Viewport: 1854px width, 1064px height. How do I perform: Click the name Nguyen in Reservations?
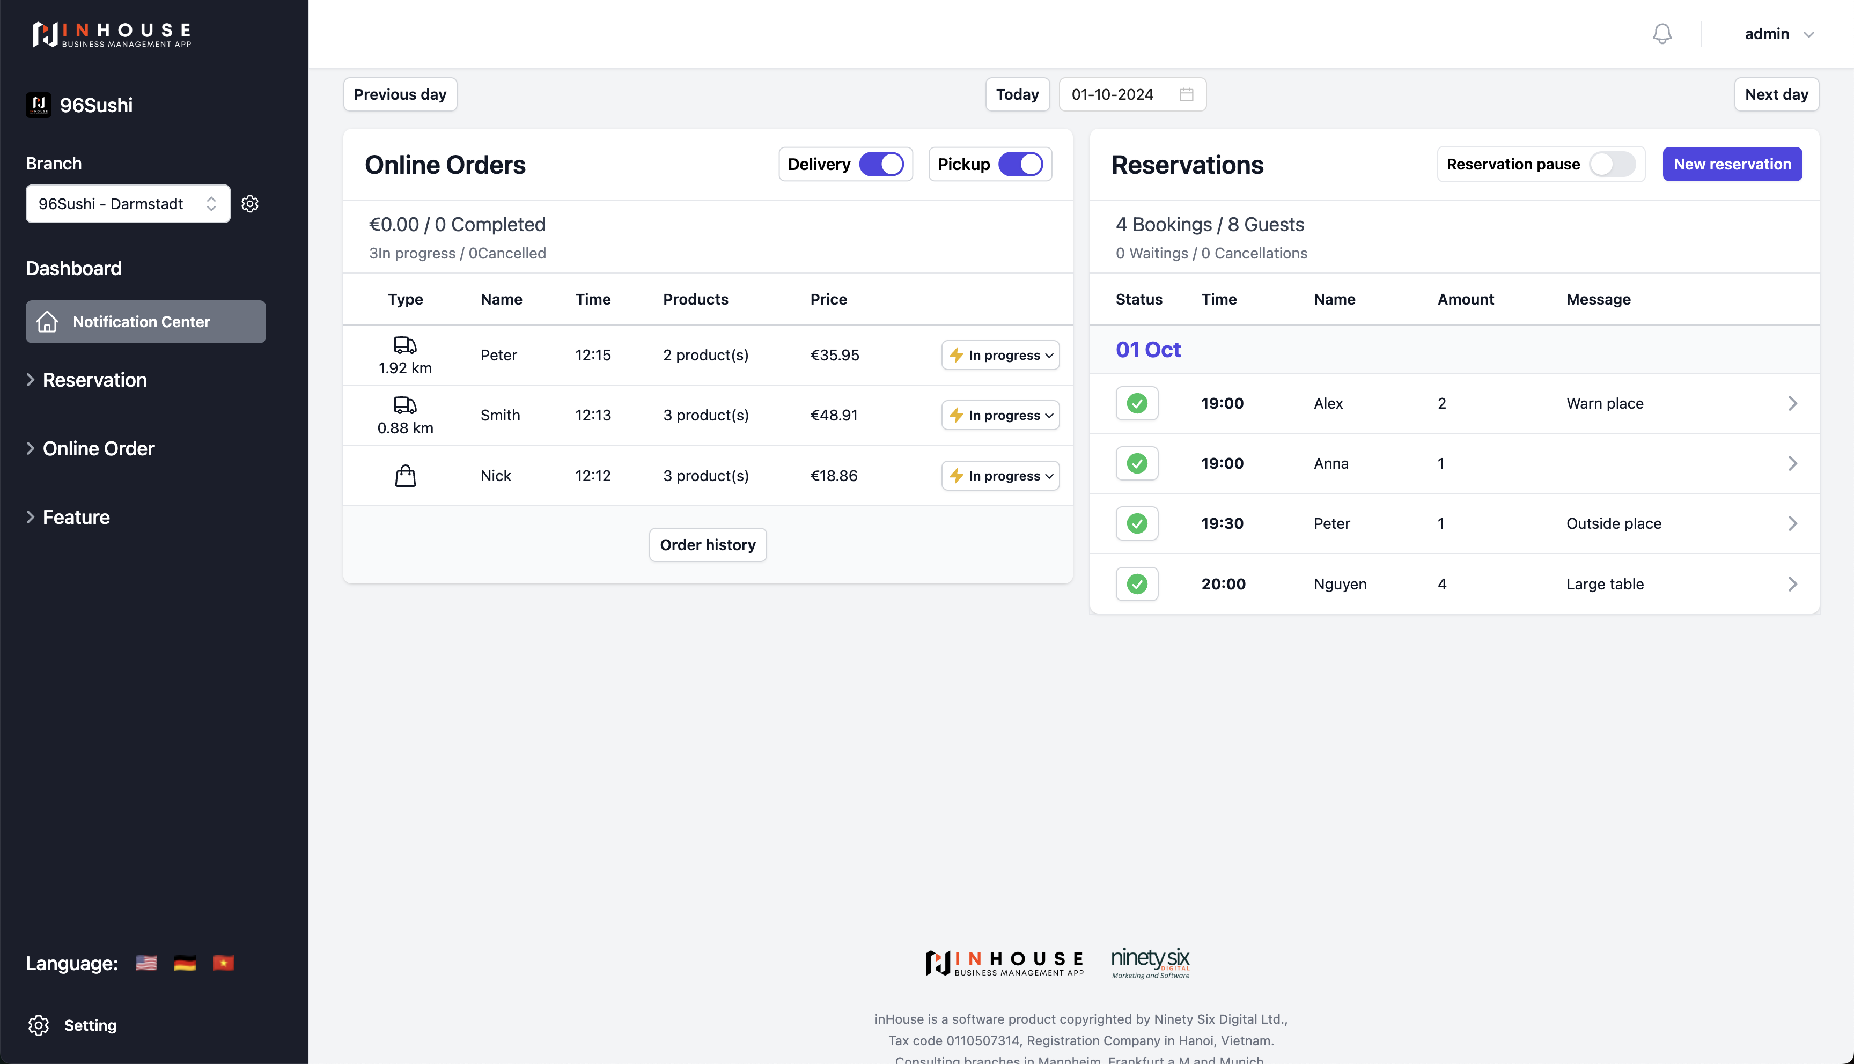(1340, 584)
